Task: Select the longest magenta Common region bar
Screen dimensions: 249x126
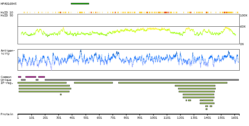Action: pyautogui.click(x=31, y=77)
